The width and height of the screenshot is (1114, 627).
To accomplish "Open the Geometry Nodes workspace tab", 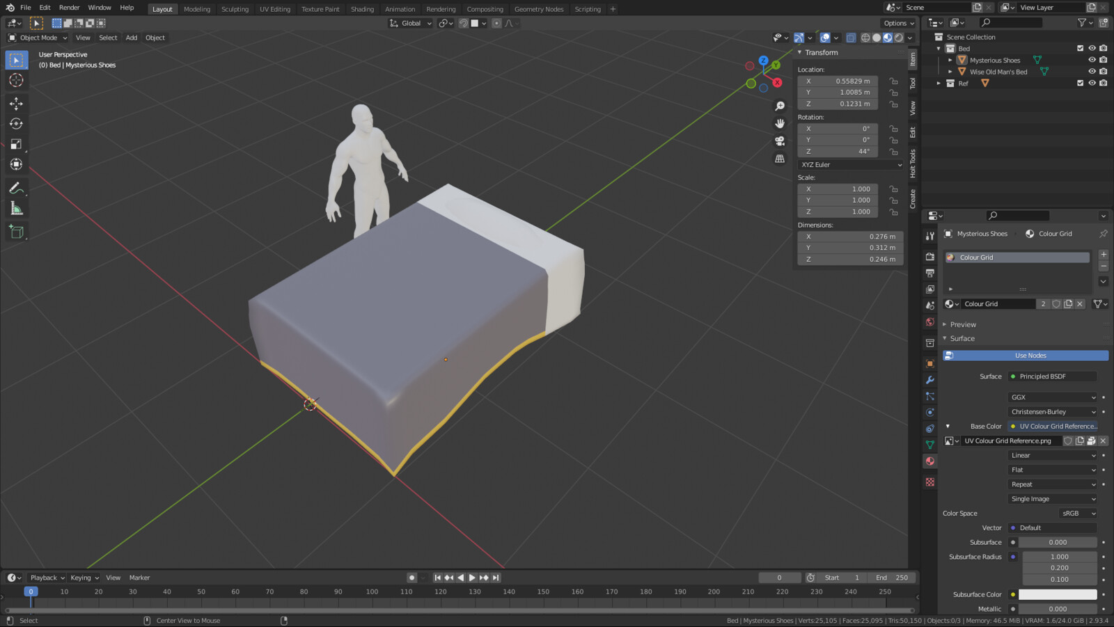I will [539, 9].
